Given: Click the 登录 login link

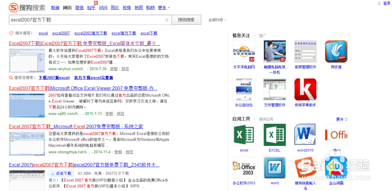Looking at the screenshot, I should tap(387, 3).
